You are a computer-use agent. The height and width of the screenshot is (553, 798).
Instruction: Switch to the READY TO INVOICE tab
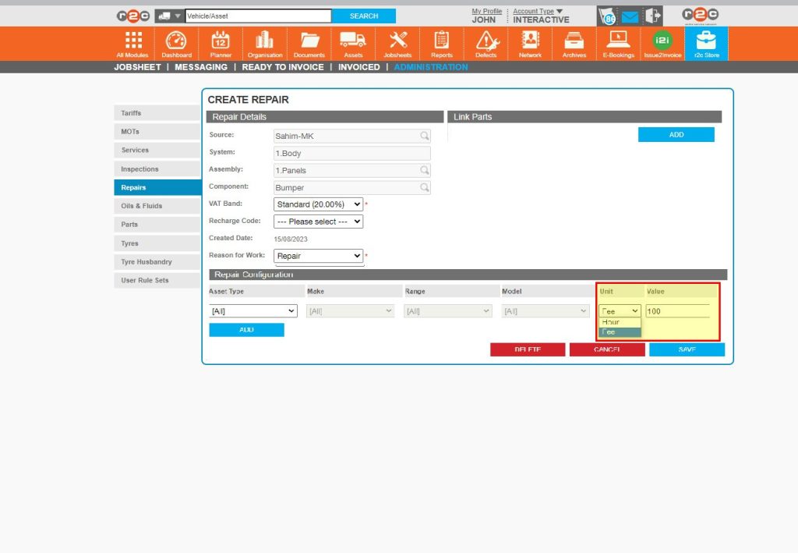[x=283, y=67]
